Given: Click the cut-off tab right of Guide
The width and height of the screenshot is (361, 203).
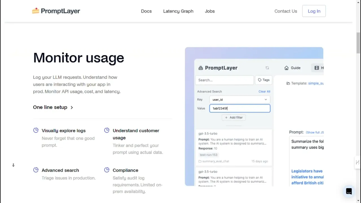Looking at the screenshot, I should [318, 68].
